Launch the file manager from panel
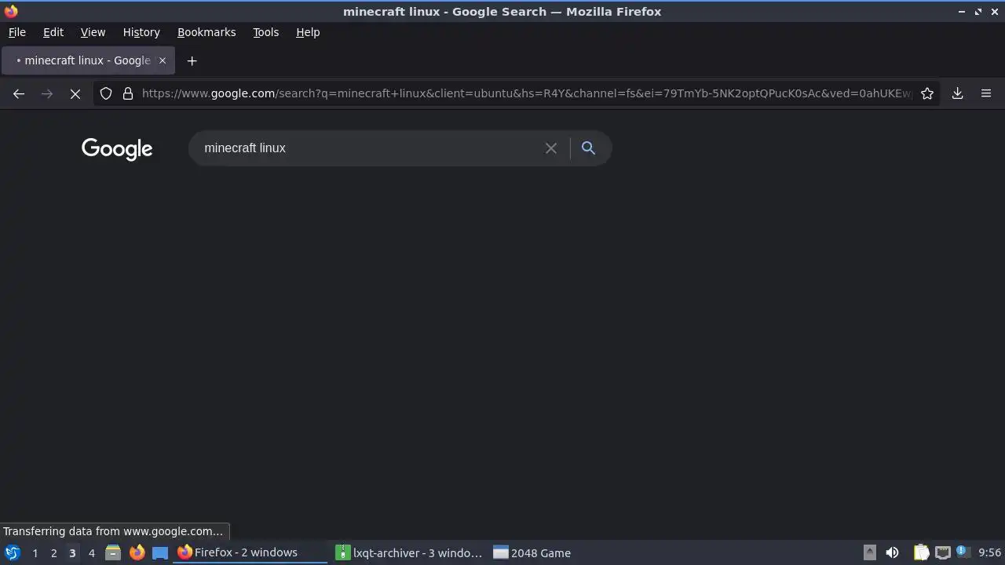The height and width of the screenshot is (565, 1005). click(x=113, y=552)
